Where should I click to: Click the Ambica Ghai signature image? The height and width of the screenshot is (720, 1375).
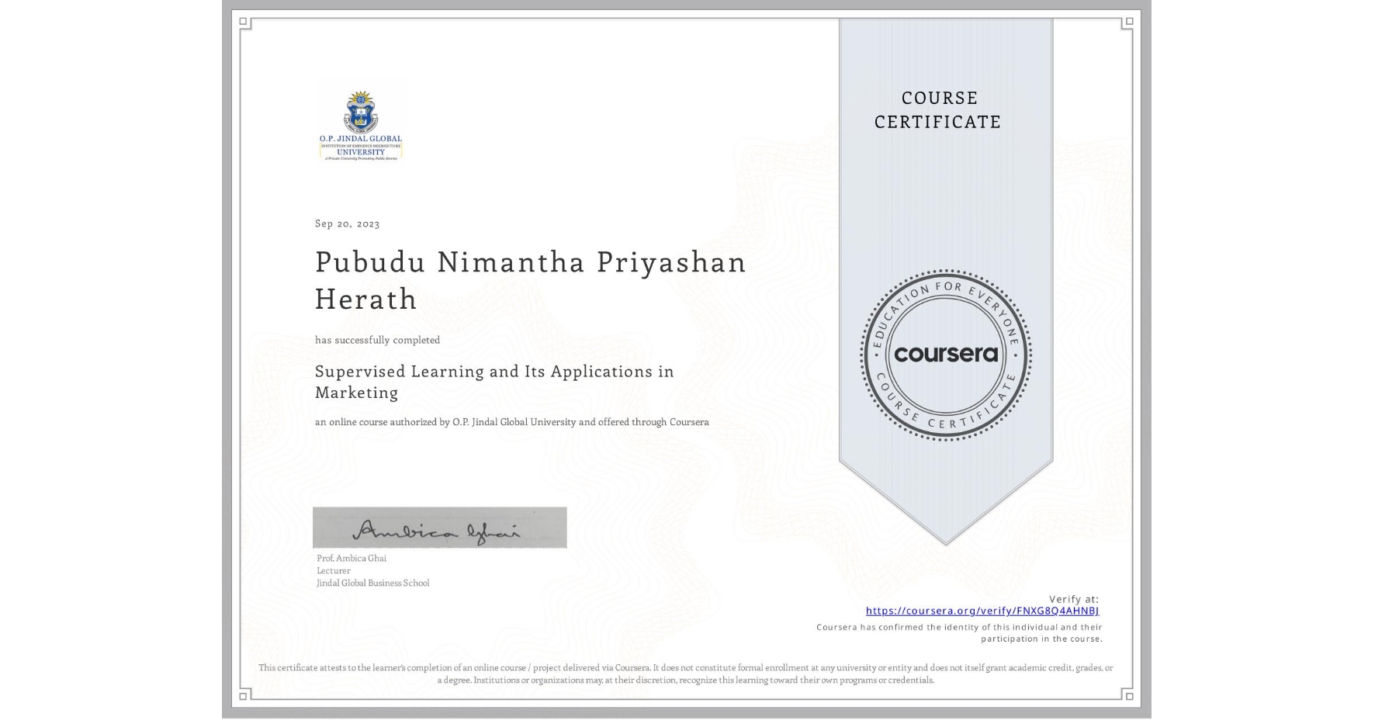coord(439,528)
